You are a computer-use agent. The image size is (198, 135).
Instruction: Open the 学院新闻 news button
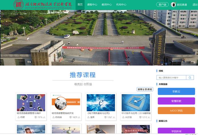(176, 131)
